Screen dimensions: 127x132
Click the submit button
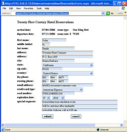[x=47, y=116]
